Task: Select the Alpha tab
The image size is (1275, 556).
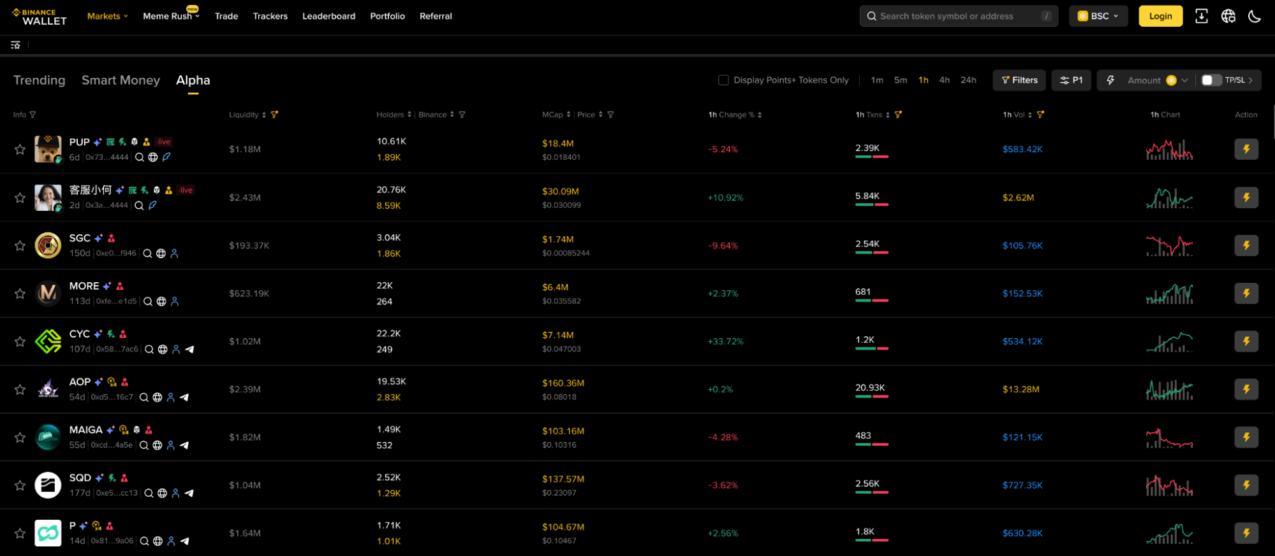Action: coord(193,80)
